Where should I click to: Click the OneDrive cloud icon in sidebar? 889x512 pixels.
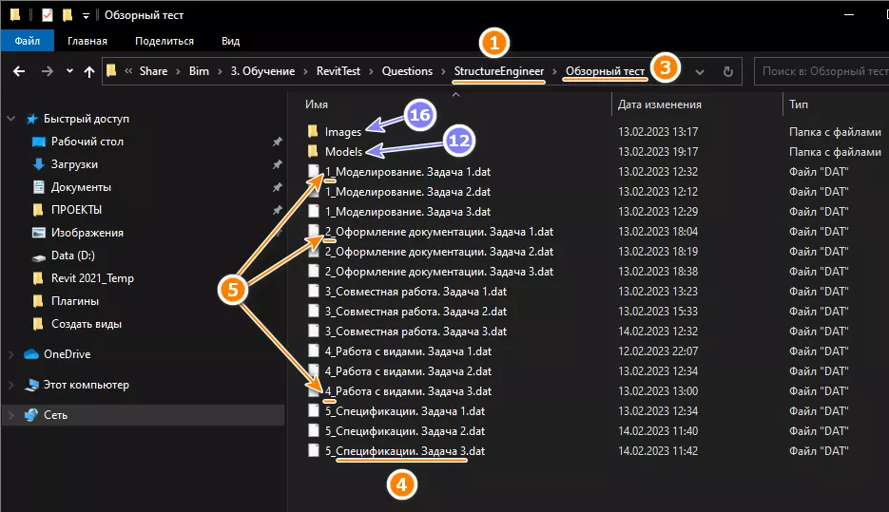pos(30,354)
